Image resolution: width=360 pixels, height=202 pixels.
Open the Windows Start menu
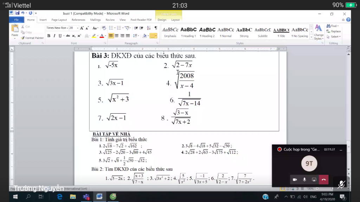[x=15, y=197]
